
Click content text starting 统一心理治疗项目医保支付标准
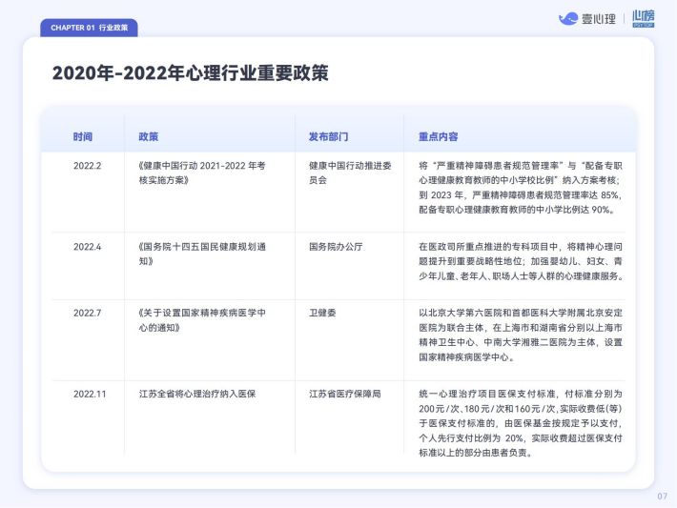[x=521, y=423]
